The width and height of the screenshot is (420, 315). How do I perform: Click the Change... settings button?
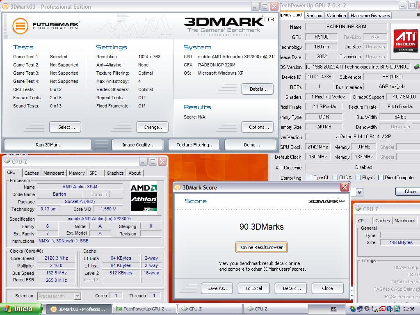[x=153, y=127]
